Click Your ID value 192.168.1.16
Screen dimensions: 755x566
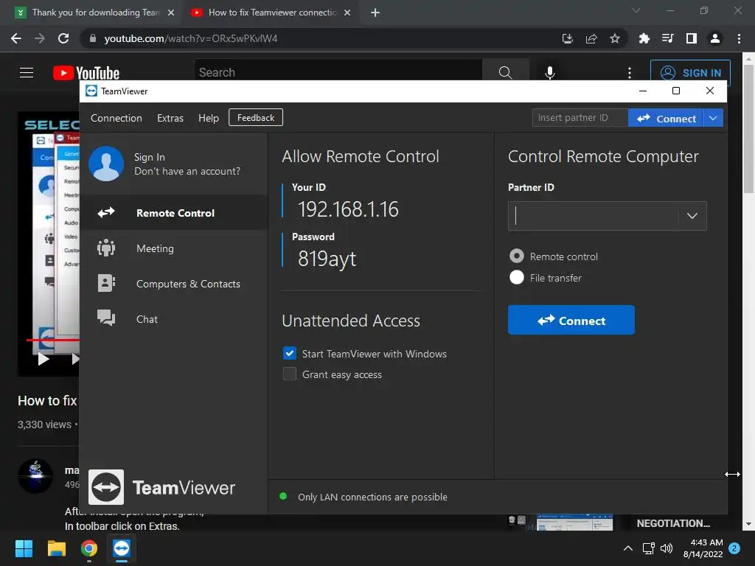coord(348,209)
